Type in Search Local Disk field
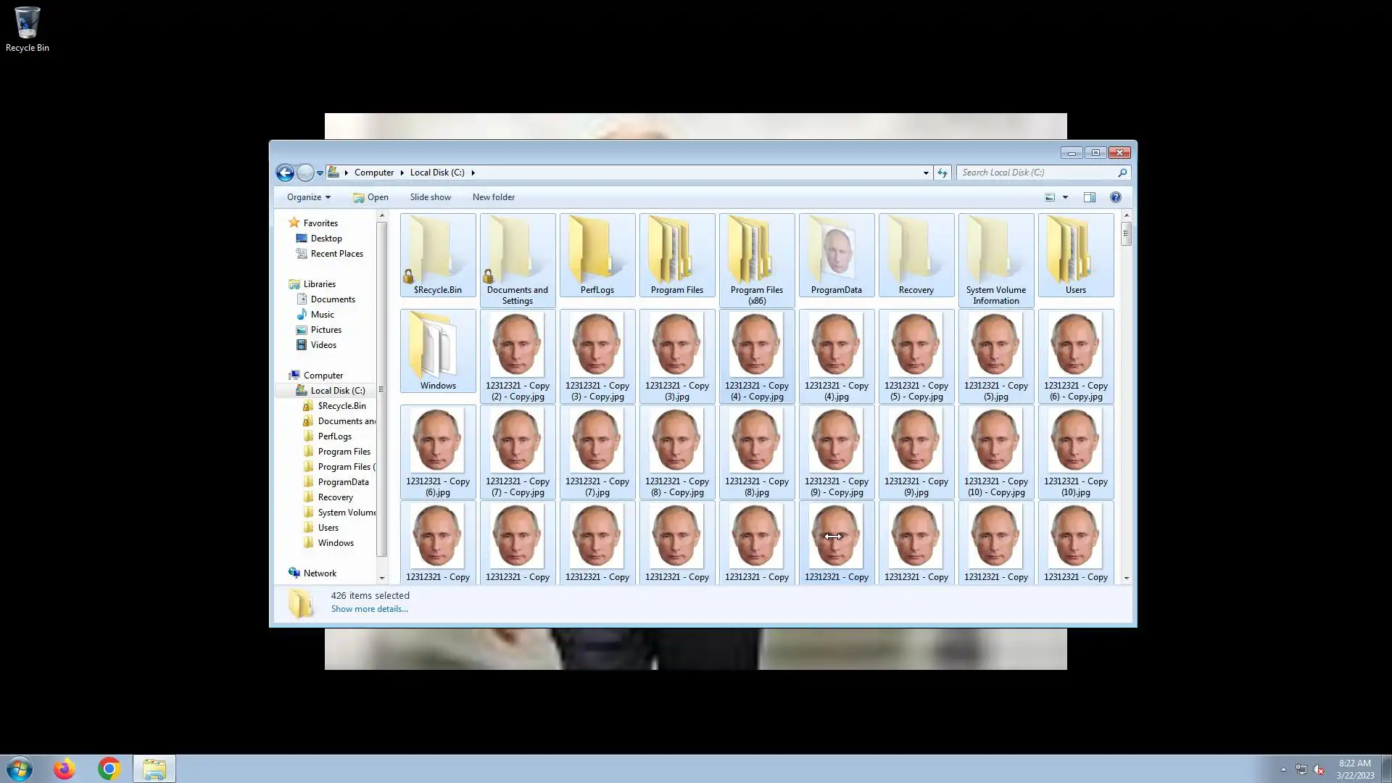 click(x=1037, y=173)
